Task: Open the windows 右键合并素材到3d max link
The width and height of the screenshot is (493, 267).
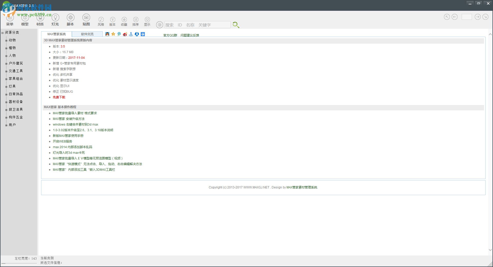Action: (75, 125)
